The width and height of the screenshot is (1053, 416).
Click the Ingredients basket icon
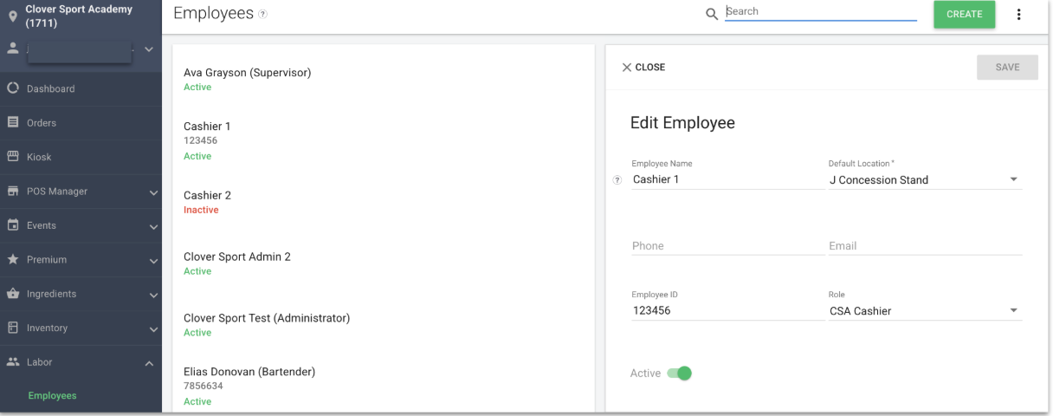(x=13, y=294)
